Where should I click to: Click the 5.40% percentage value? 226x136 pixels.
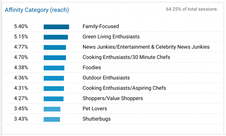point(21,26)
